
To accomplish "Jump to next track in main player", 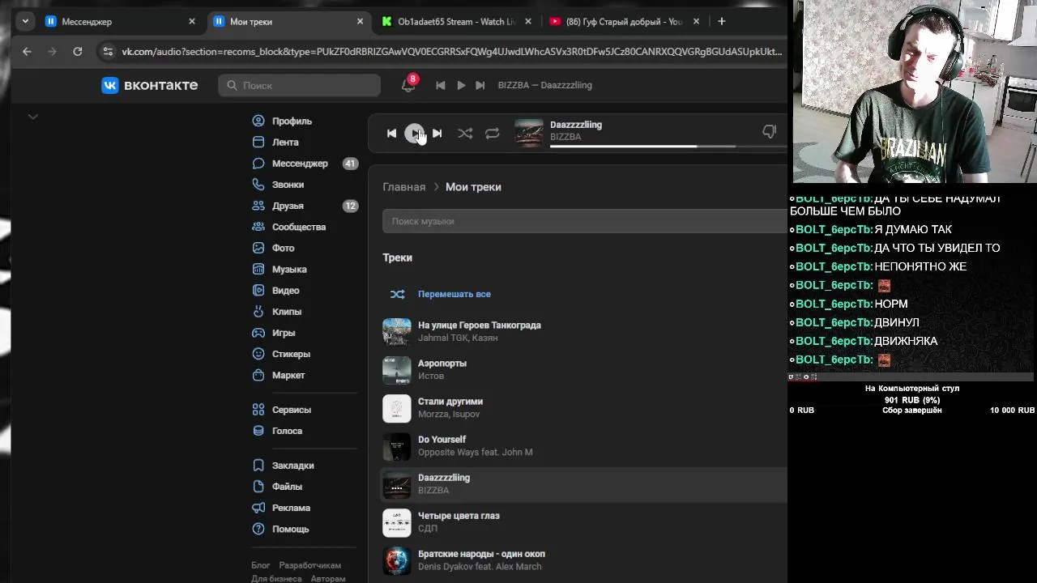I will coord(437,133).
